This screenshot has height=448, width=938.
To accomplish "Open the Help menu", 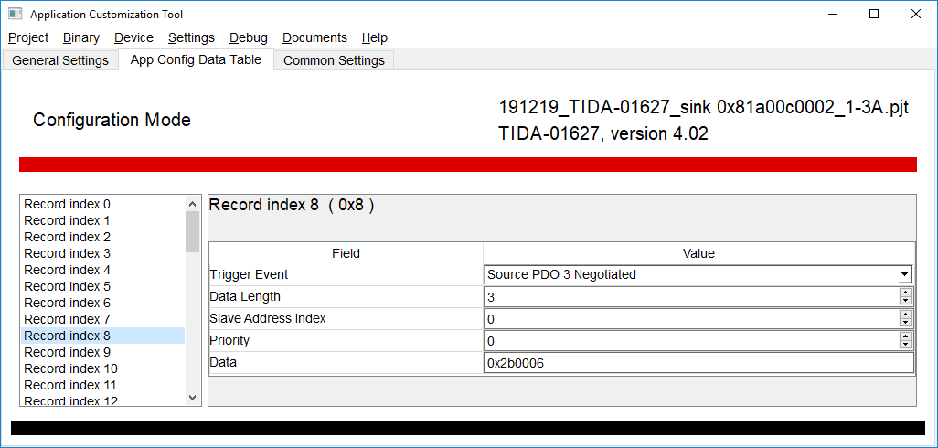I will 375,37.
